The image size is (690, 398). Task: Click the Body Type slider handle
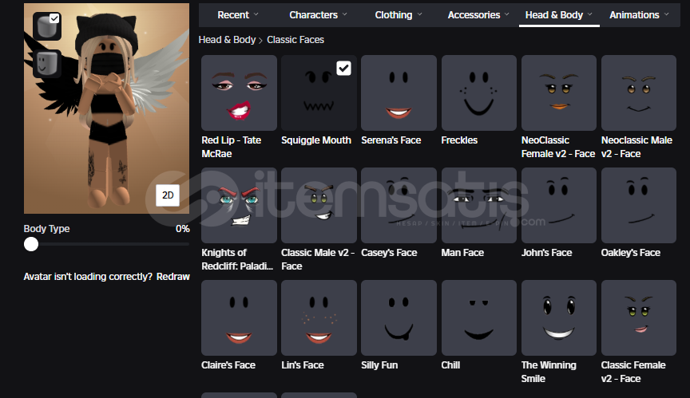[x=31, y=244]
